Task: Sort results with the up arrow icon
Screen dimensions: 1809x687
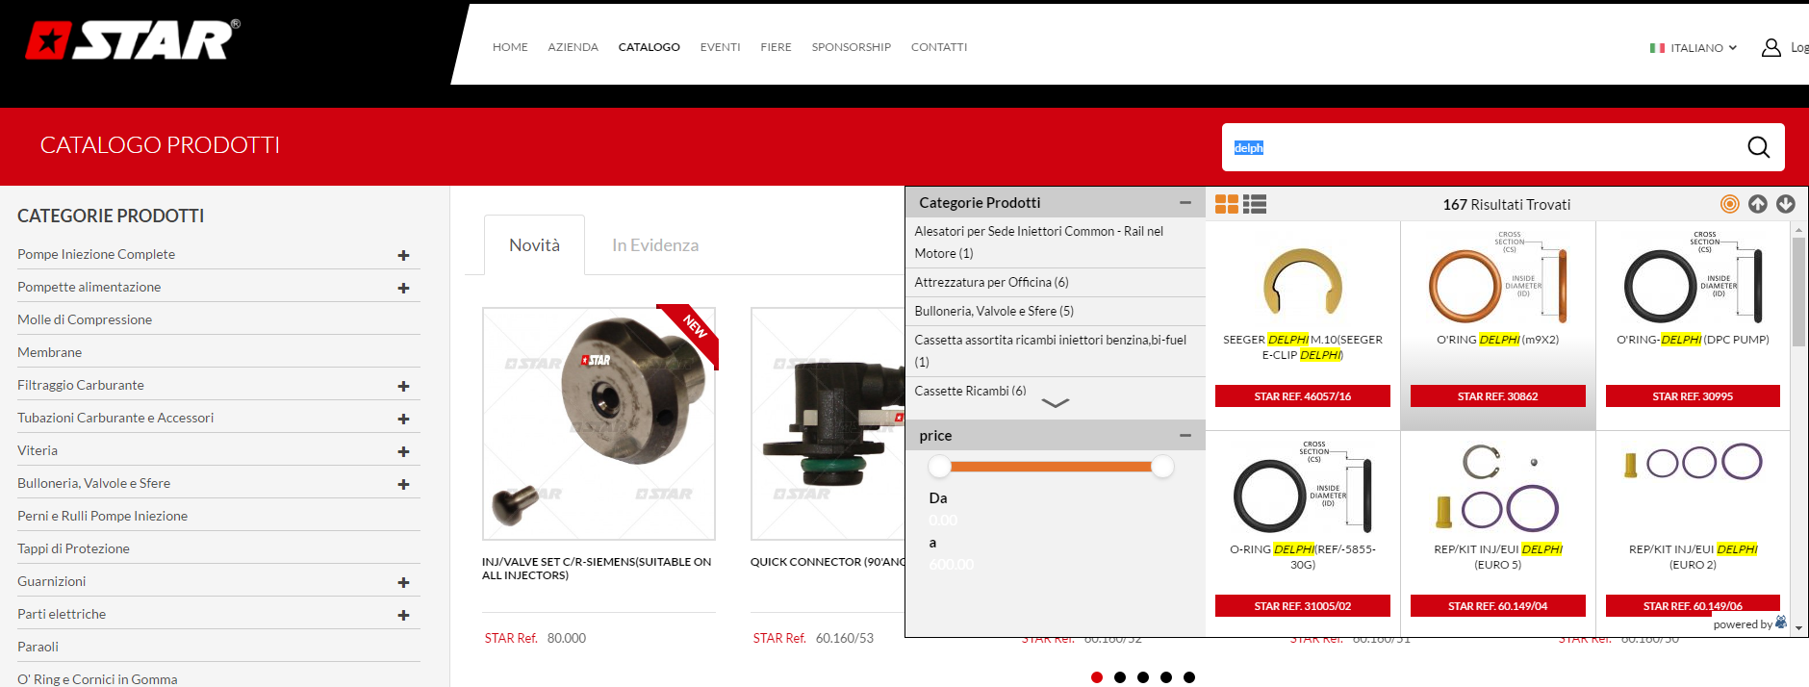Action: tap(1757, 204)
